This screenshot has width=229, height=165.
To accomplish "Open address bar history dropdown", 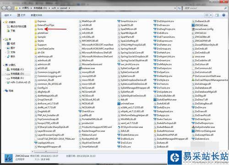I will pos(175,8).
